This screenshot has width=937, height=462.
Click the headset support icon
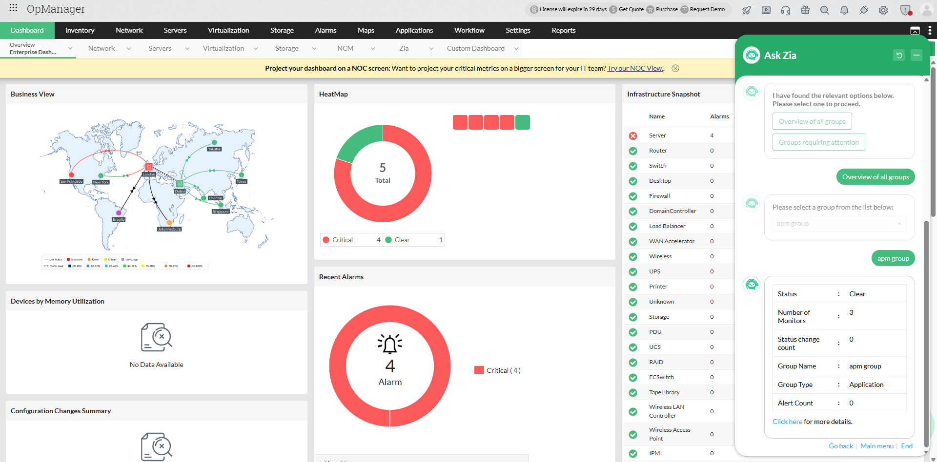click(786, 10)
